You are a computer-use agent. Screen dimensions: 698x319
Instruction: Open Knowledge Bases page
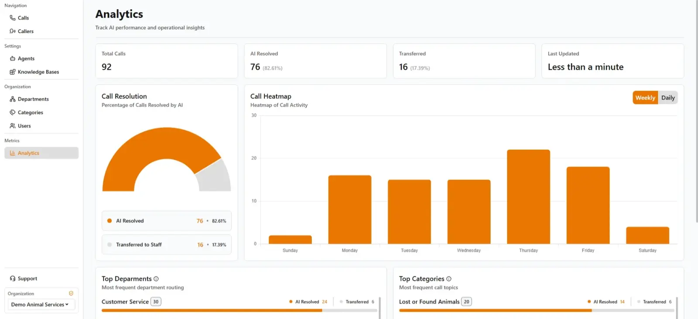point(41,72)
